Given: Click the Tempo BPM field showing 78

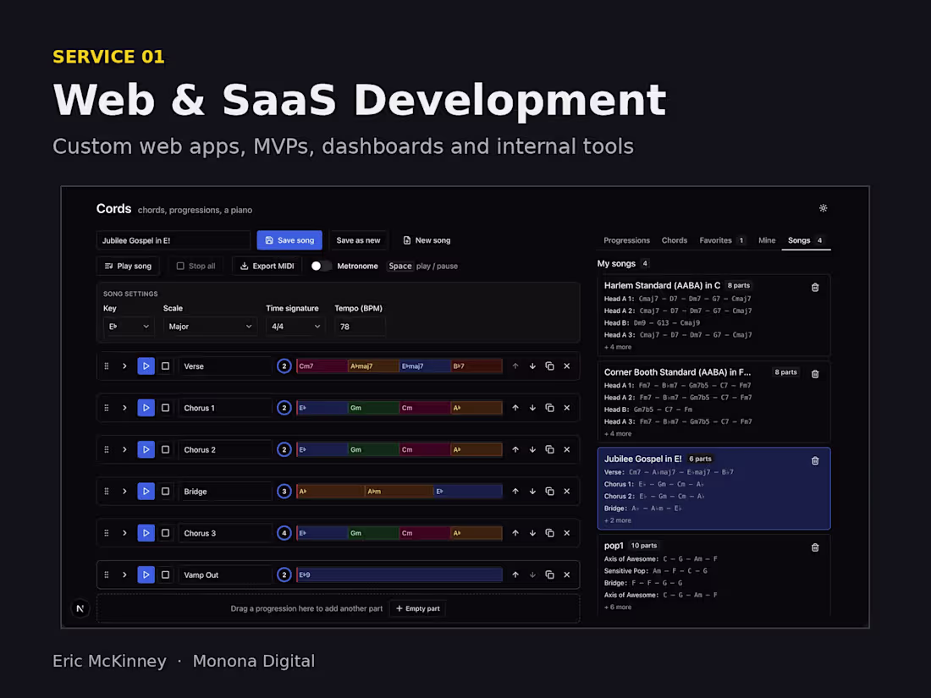Looking at the screenshot, I should point(361,327).
